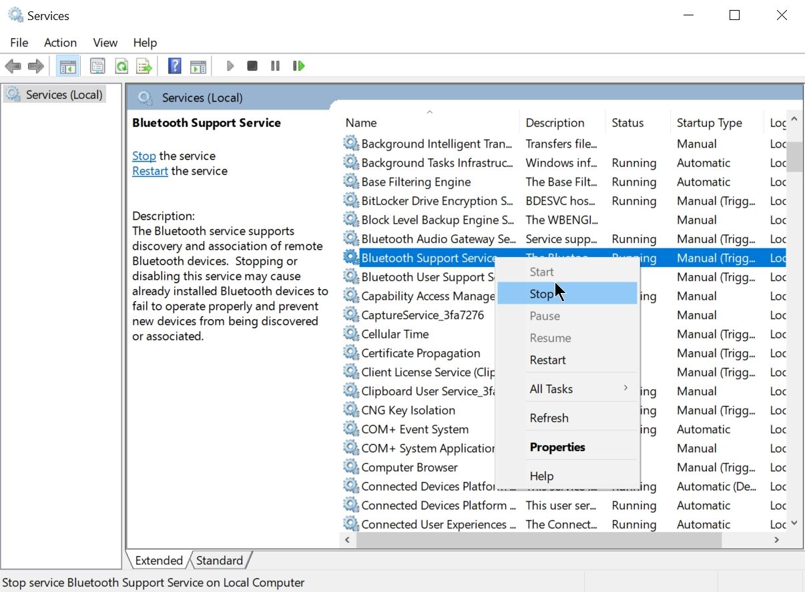Choose Stop in the context menu
The width and height of the screenshot is (805, 592).
(x=541, y=294)
